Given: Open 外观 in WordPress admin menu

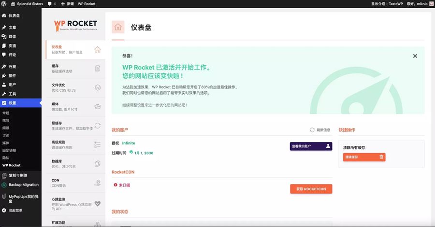Looking at the screenshot, I should coord(12,67).
